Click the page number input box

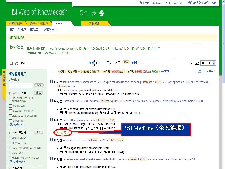[x=103, y=63]
